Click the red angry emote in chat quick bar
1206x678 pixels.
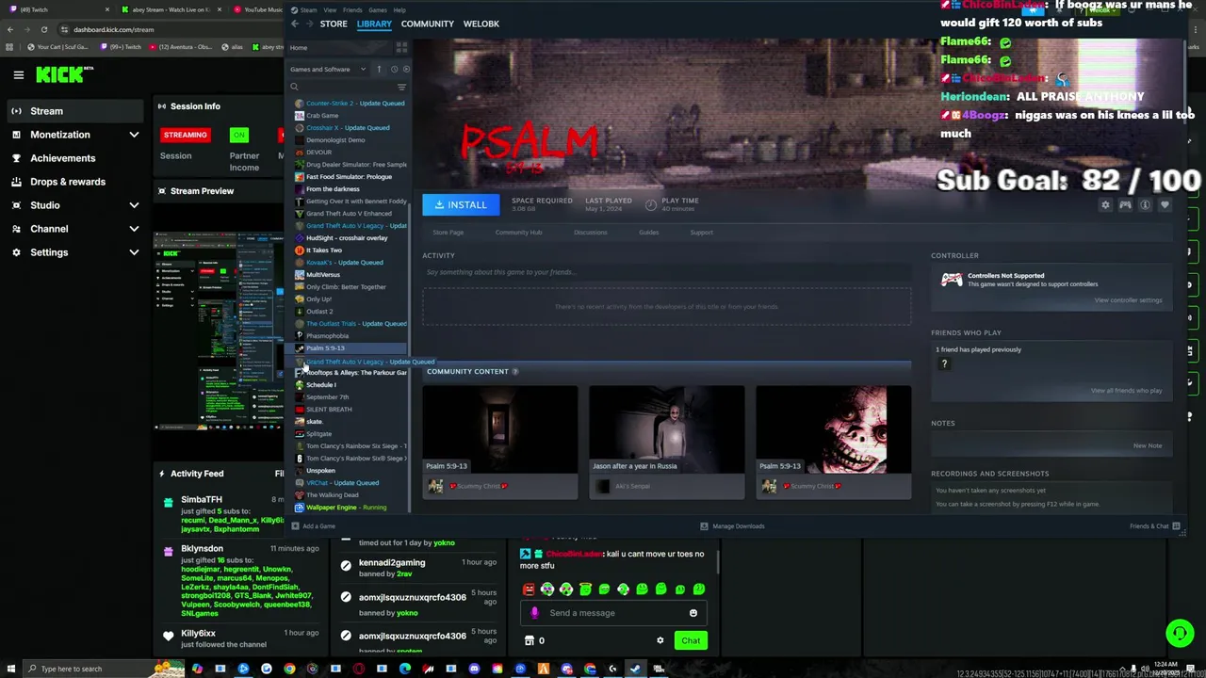tap(529, 589)
